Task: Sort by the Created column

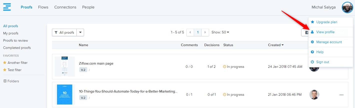Action: [276, 45]
